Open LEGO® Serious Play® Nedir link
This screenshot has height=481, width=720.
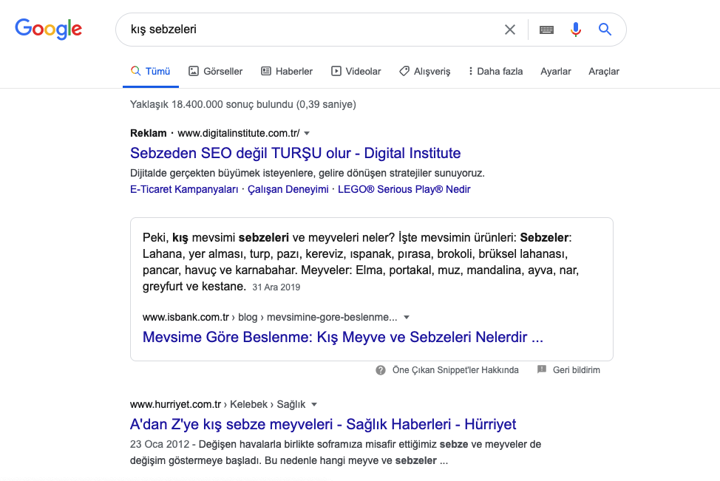[x=404, y=189]
